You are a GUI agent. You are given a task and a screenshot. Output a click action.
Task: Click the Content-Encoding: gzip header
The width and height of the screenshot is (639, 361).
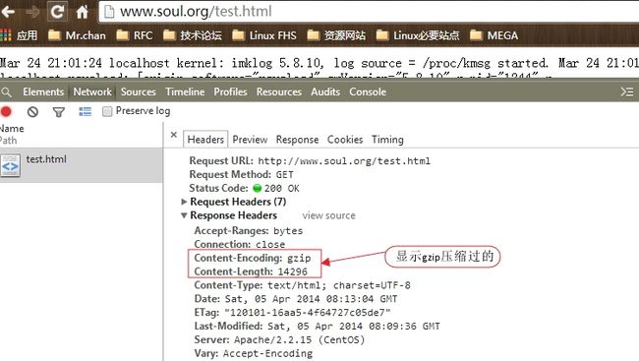pos(253,258)
